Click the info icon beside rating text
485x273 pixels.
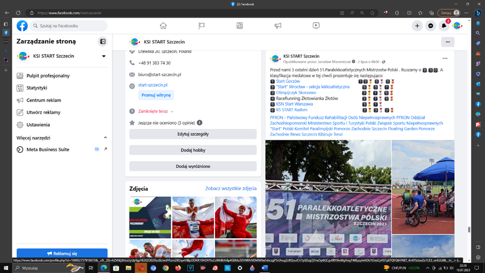click(x=200, y=123)
